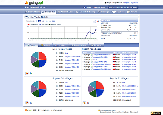Click My Websites breadcrumb link
This screenshot has height=115, width=163.
(32, 7)
